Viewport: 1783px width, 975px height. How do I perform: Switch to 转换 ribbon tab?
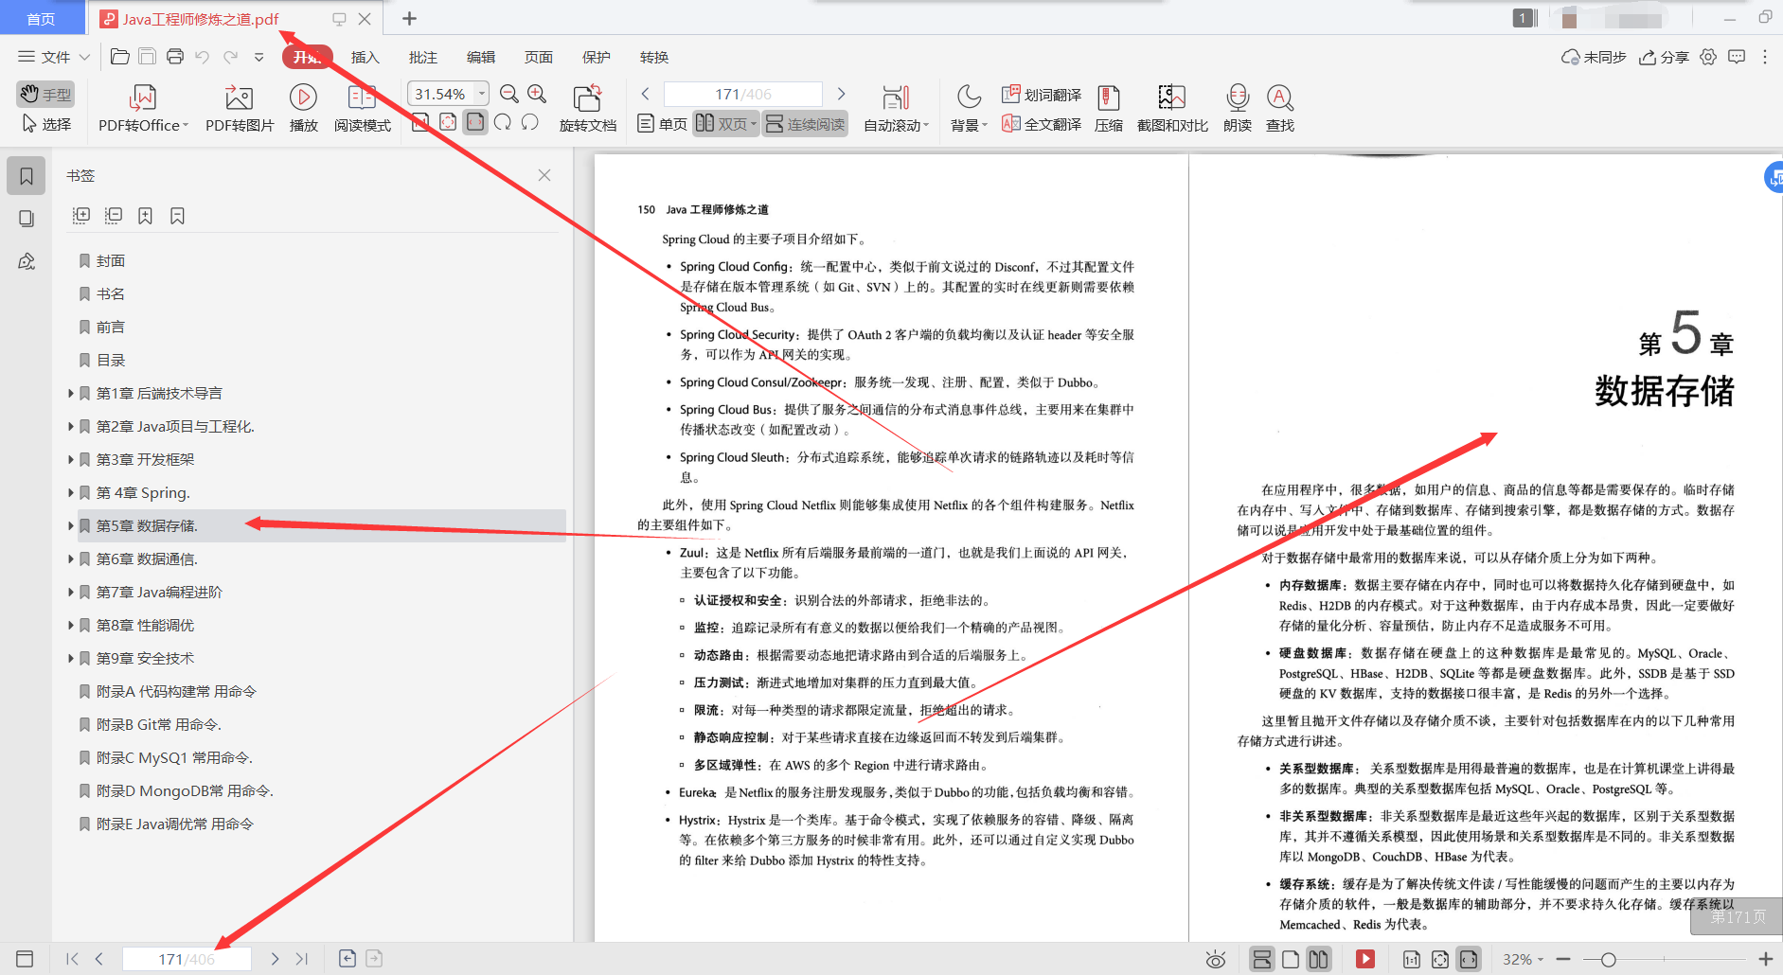pos(653,57)
